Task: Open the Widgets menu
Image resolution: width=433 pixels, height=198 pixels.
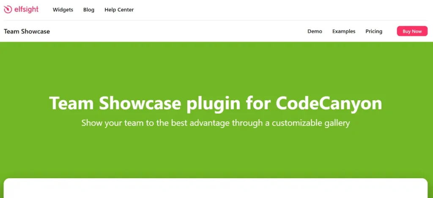Action: point(63,10)
